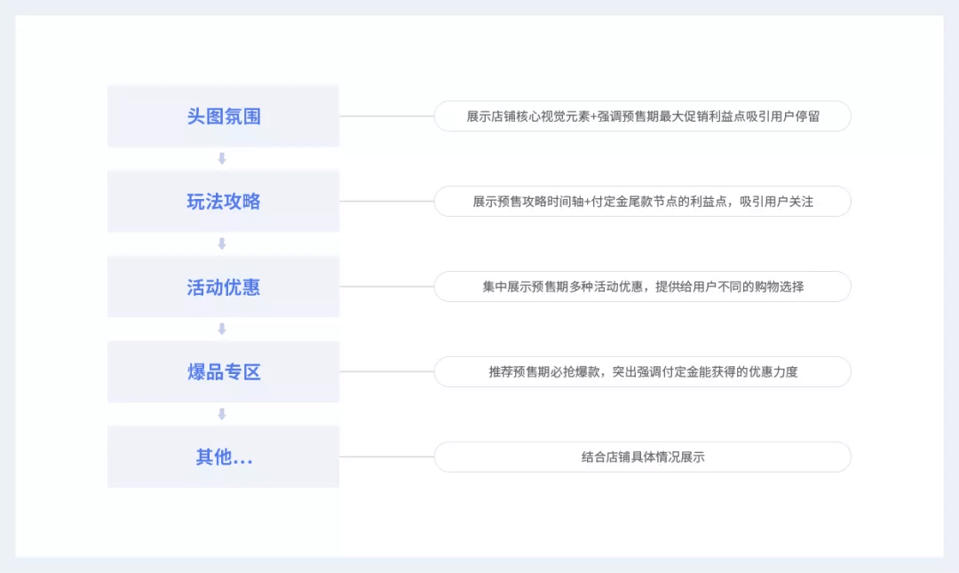Click the pill describing 预售攻略时间轴

click(x=642, y=202)
